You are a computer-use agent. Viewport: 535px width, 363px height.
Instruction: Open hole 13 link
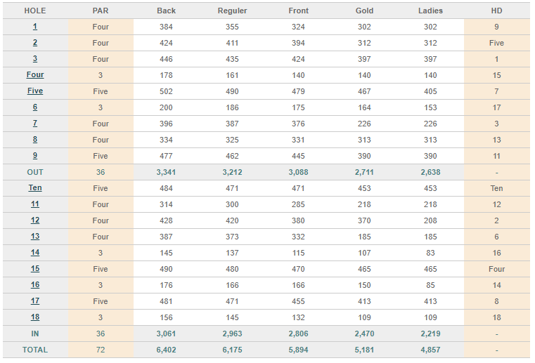[35, 236]
